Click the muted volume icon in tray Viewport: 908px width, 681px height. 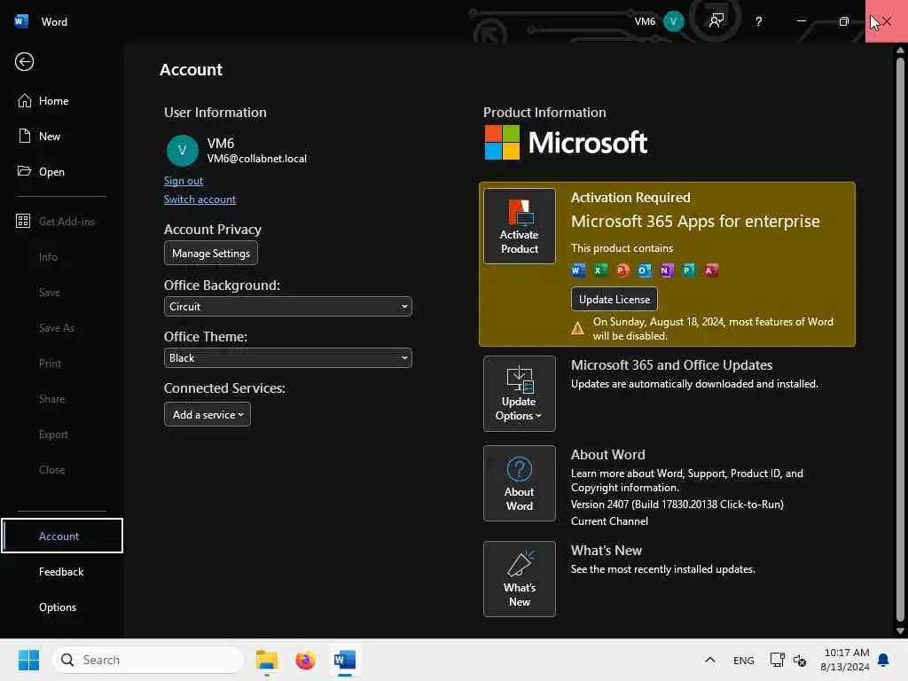[800, 660]
